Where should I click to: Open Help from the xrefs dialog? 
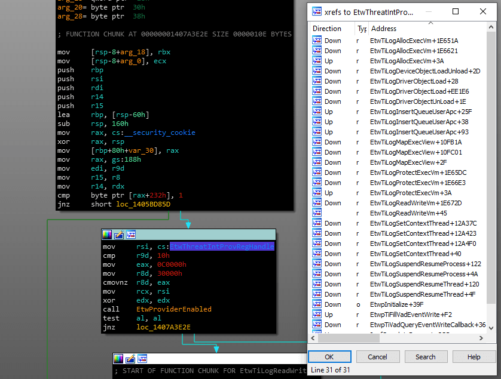[474, 357]
